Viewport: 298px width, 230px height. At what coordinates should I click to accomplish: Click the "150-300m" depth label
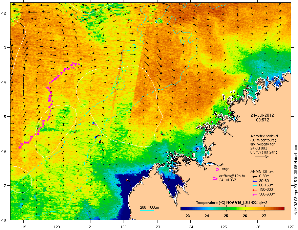(x=267, y=189)
